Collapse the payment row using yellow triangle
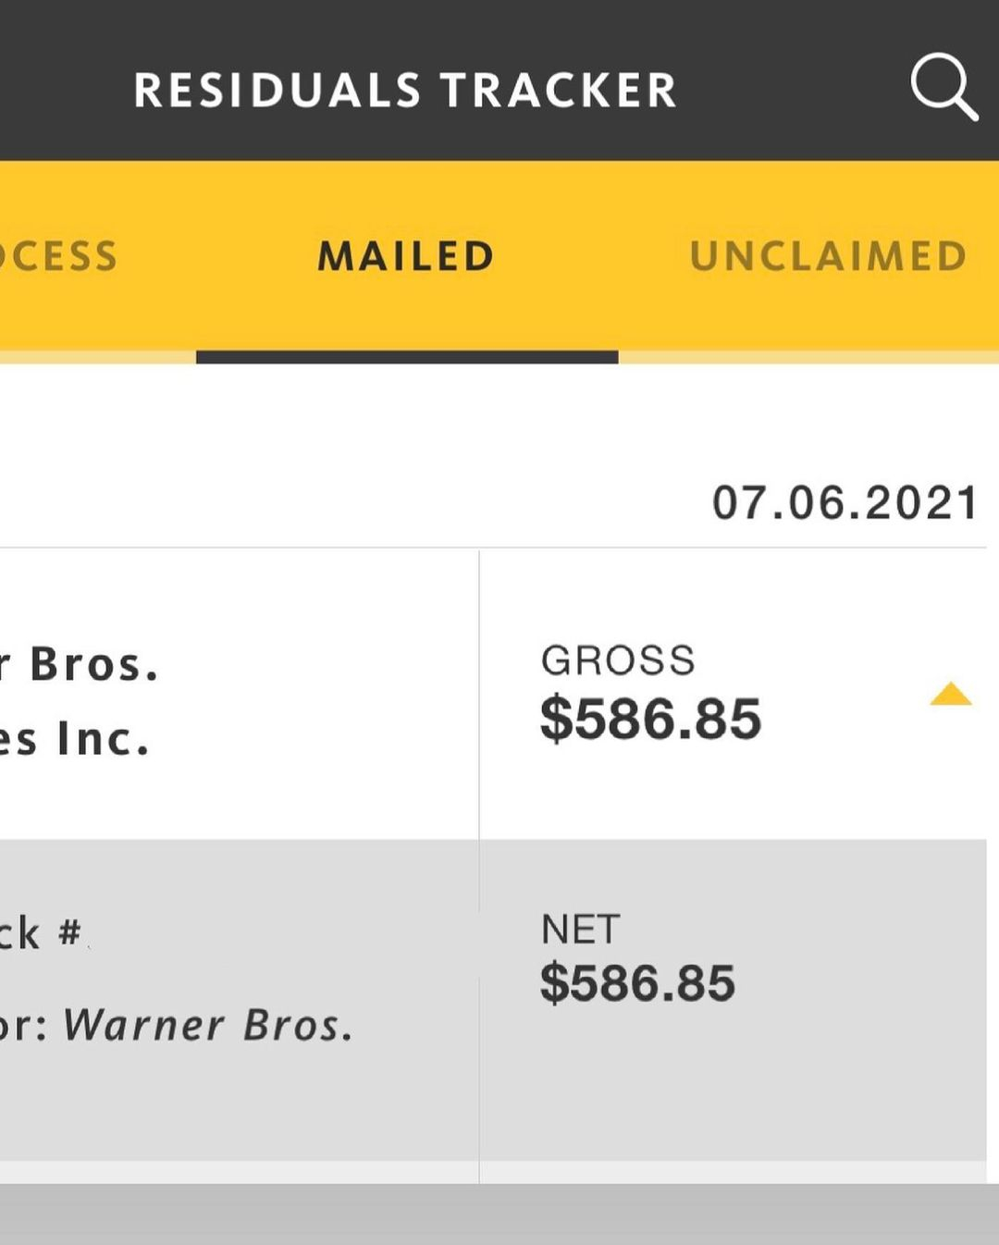The height and width of the screenshot is (1245, 999). (950, 695)
